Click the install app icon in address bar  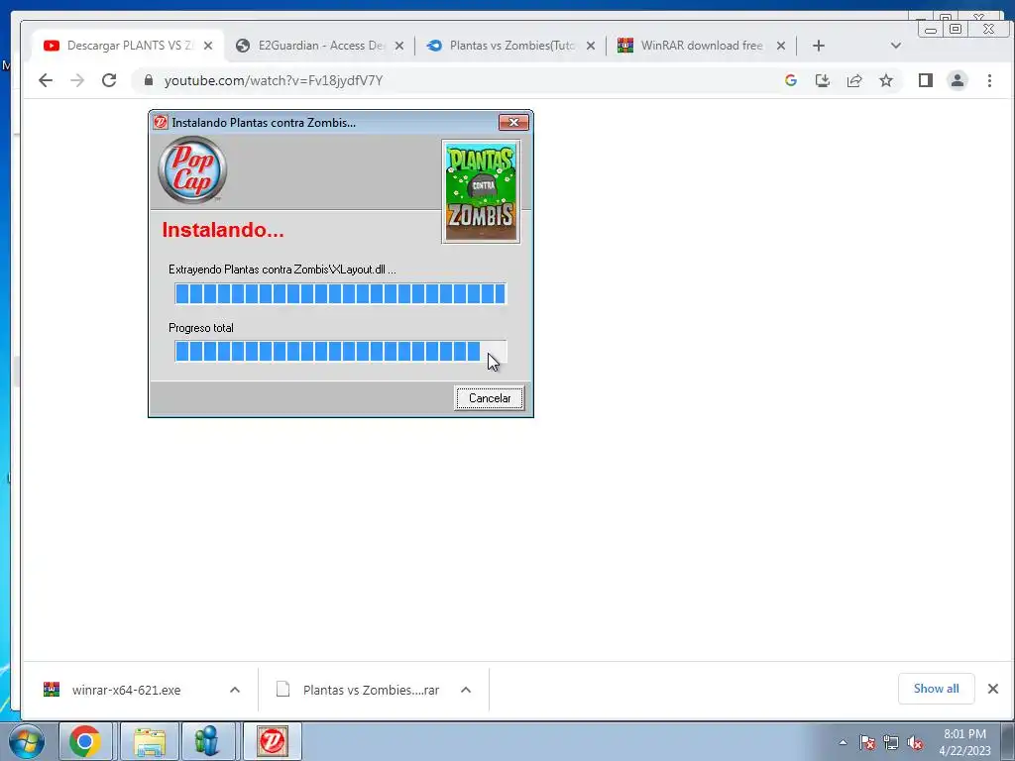[822, 80]
